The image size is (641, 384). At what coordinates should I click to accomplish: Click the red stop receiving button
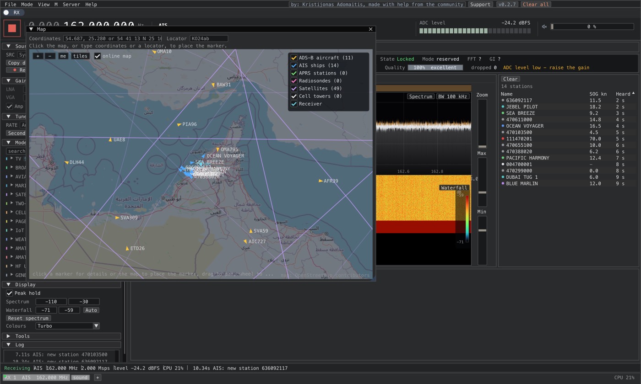tap(12, 28)
